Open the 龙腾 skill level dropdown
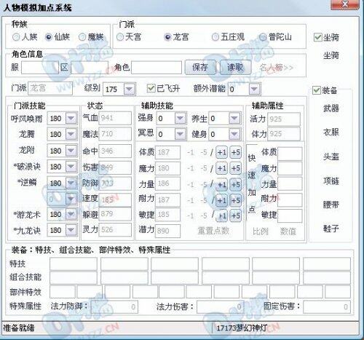This screenshot has height=340, width=364. click(71, 134)
